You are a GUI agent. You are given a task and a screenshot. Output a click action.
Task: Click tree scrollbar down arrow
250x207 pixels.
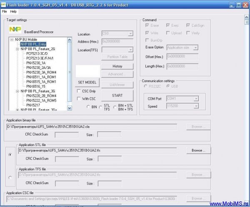70,108
